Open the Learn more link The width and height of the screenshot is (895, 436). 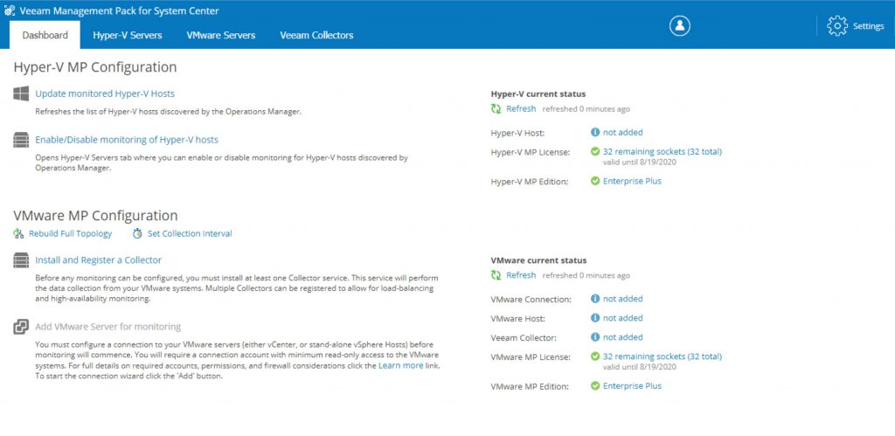400,365
